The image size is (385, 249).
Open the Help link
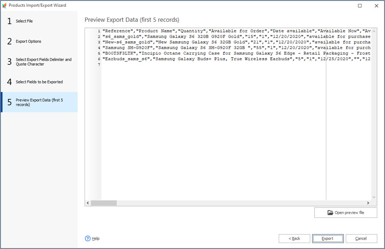(x=96, y=238)
